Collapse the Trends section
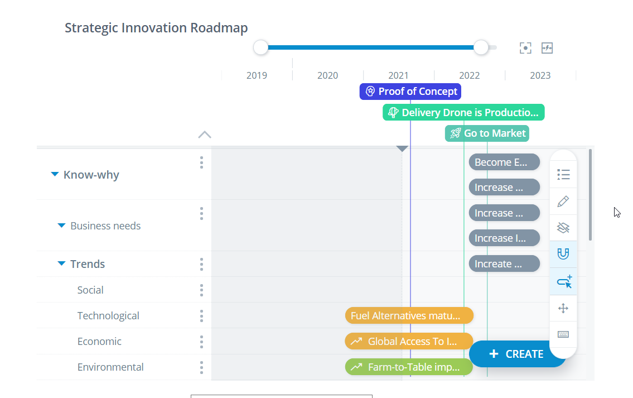 (x=61, y=263)
